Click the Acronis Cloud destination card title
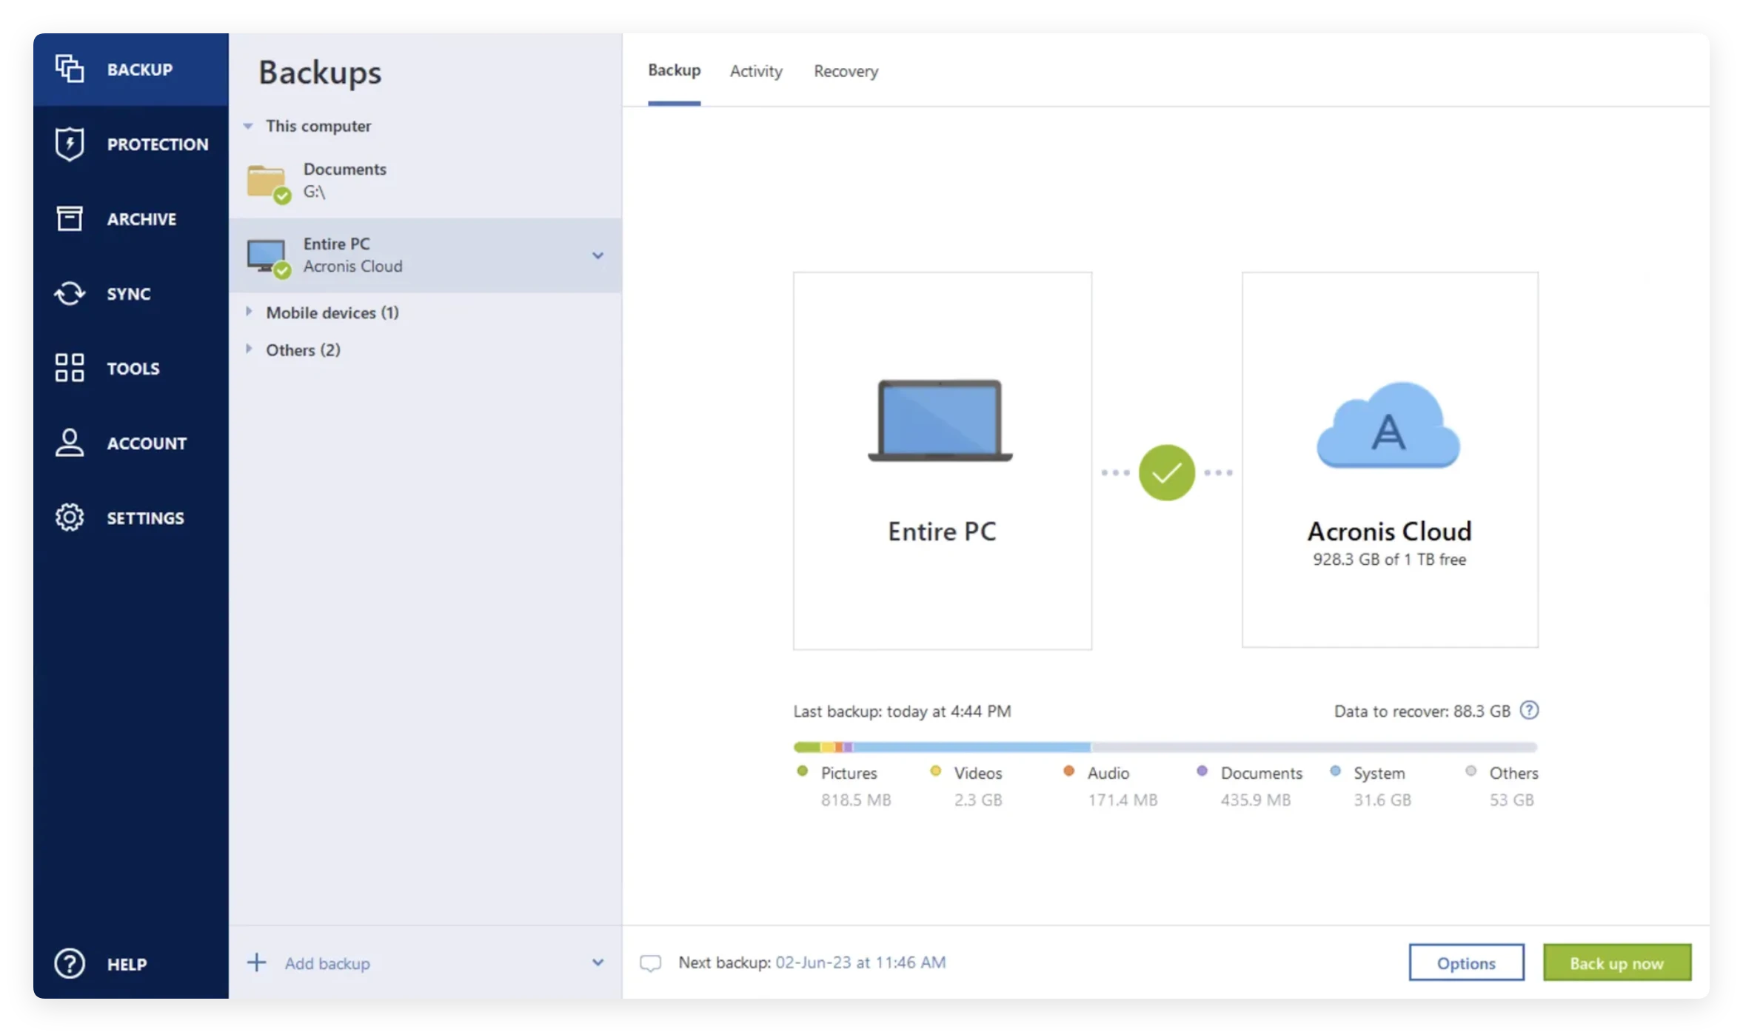The image size is (1743, 1032). (x=1389, y=531)
